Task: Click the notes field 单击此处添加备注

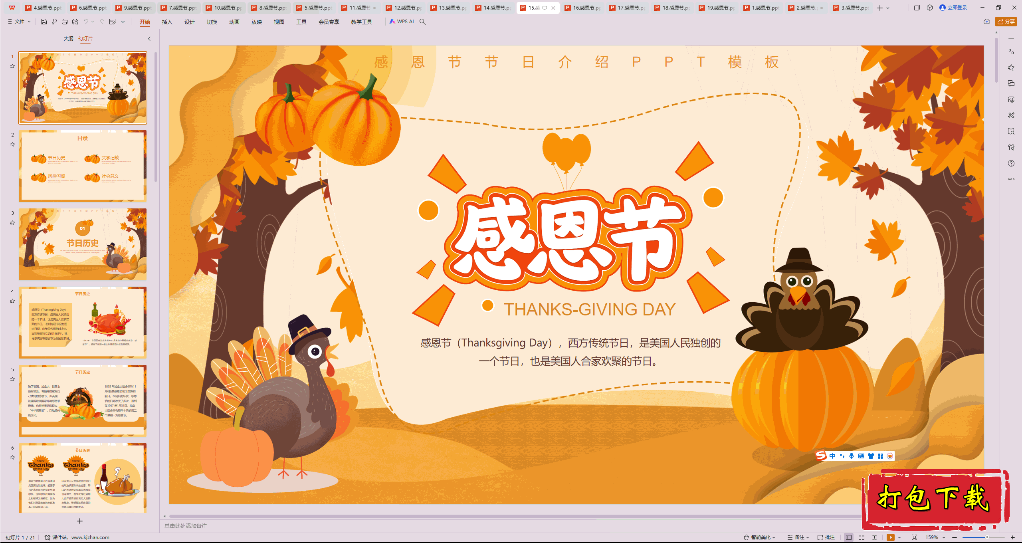Action: (186, 526)
